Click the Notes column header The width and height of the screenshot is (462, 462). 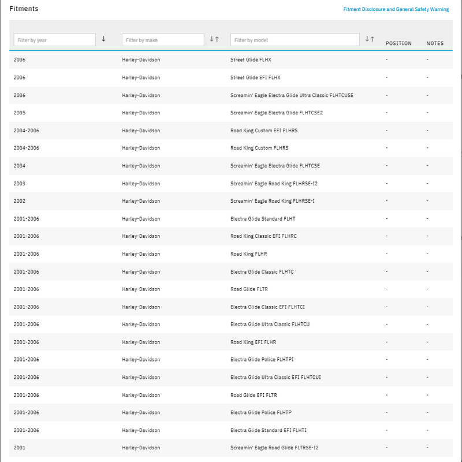coord(435,43)
